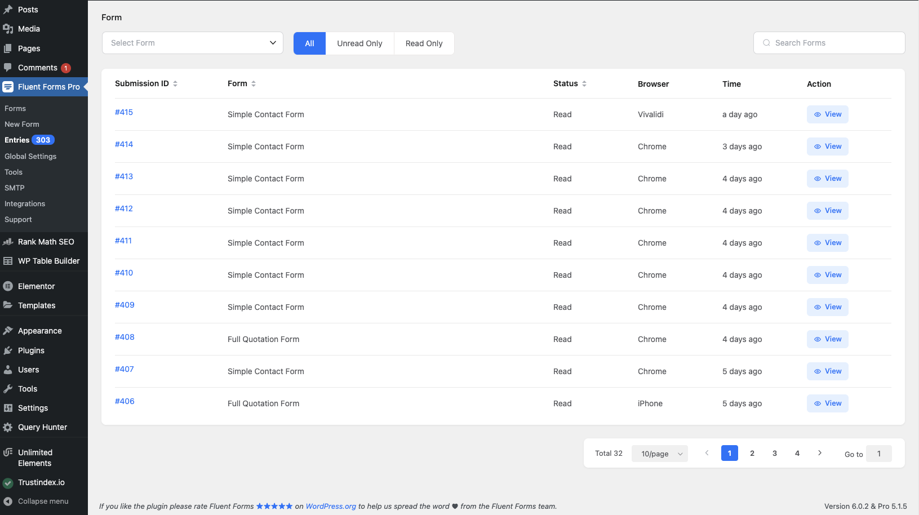Change page size via the 10/page dropdown
This screenshot has width=919, height=515.
click(659, 453)
